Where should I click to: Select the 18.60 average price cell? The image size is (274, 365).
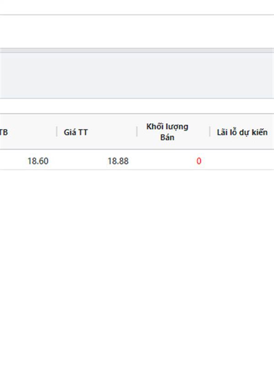(x=38, y=161)
